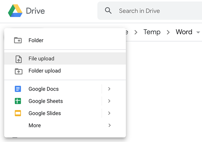Expand the Google Docs submenu arrow
Screen dimensions: 202x142
pyautogui.click(x=109, y=89)
